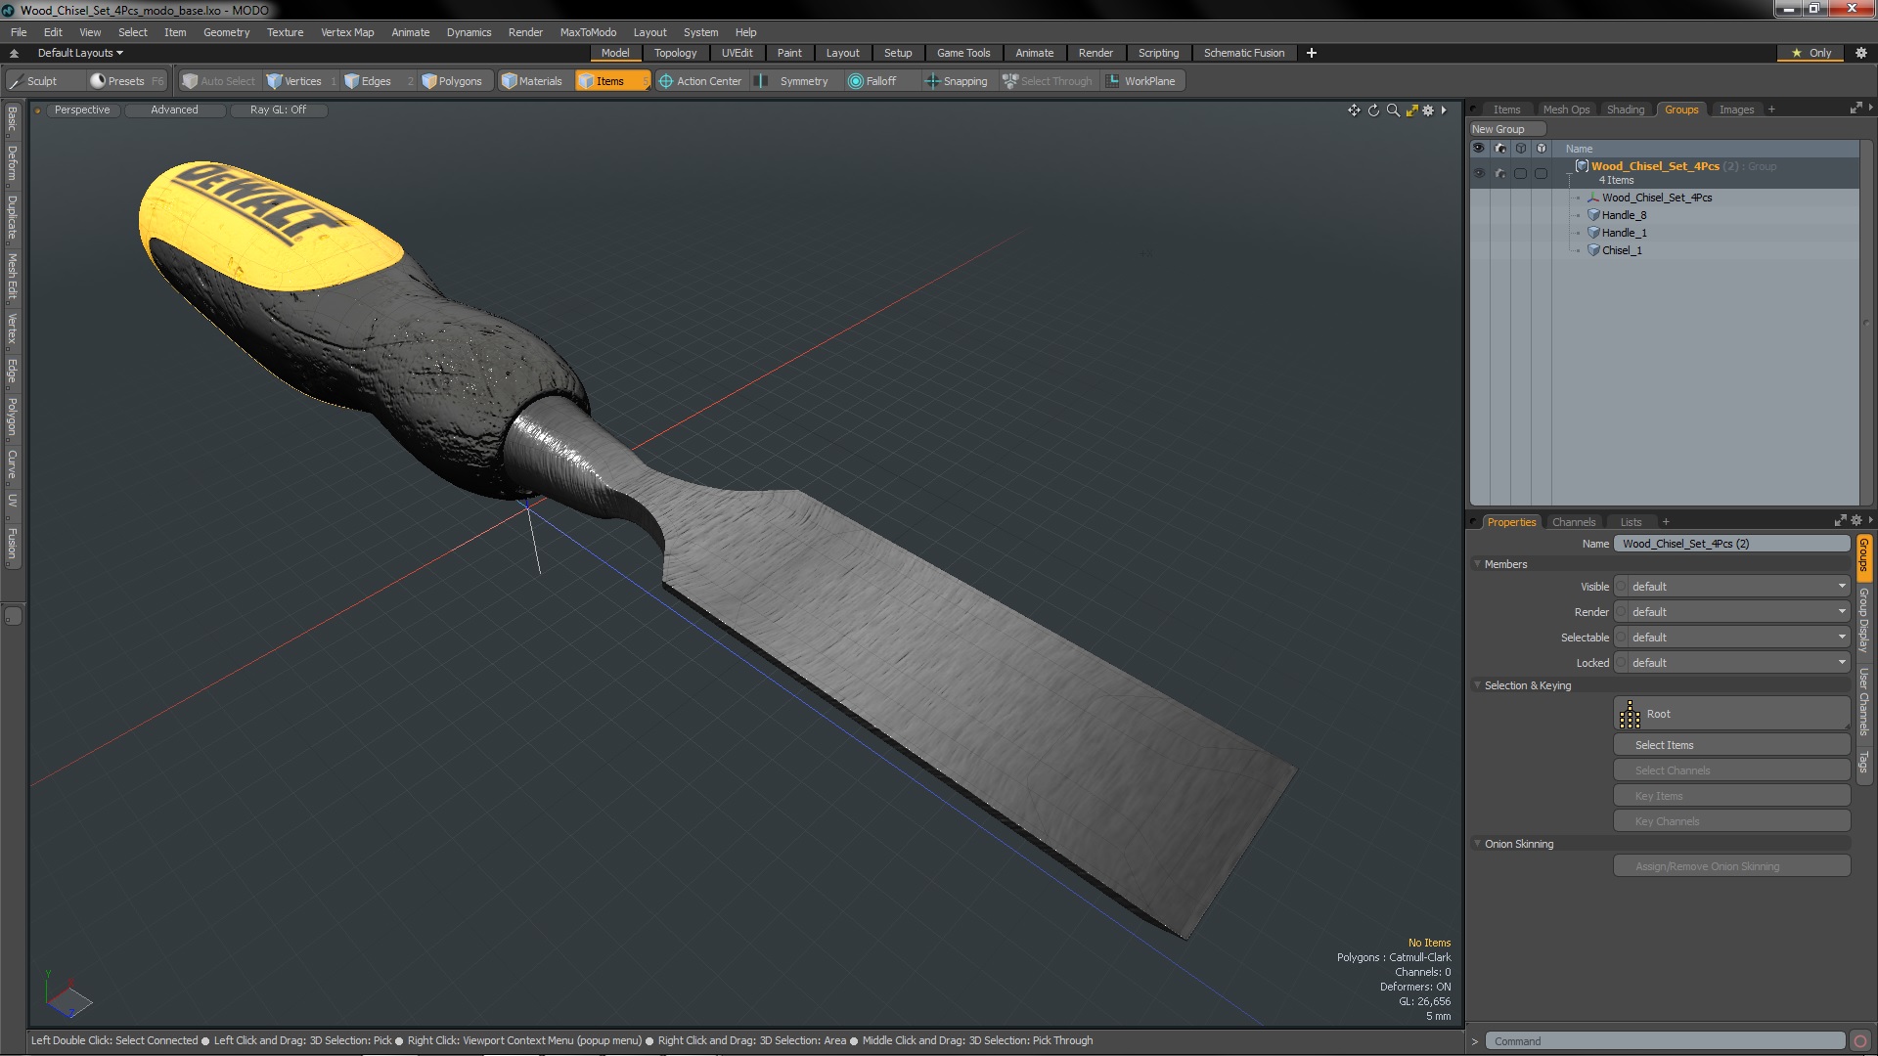The height and width of the screenshot is (1056, 1878).
Task: Switch to the Mesh Ops tab
Action: tap(1566, 110)
